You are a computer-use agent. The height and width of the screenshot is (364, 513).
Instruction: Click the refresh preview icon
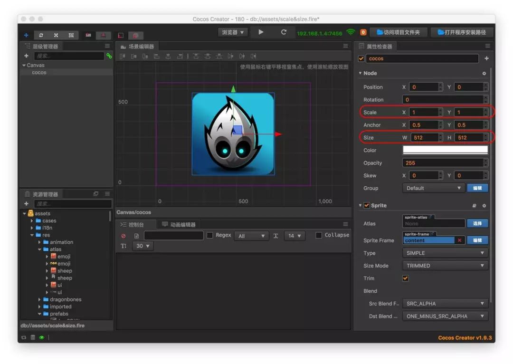pos(284,32)
